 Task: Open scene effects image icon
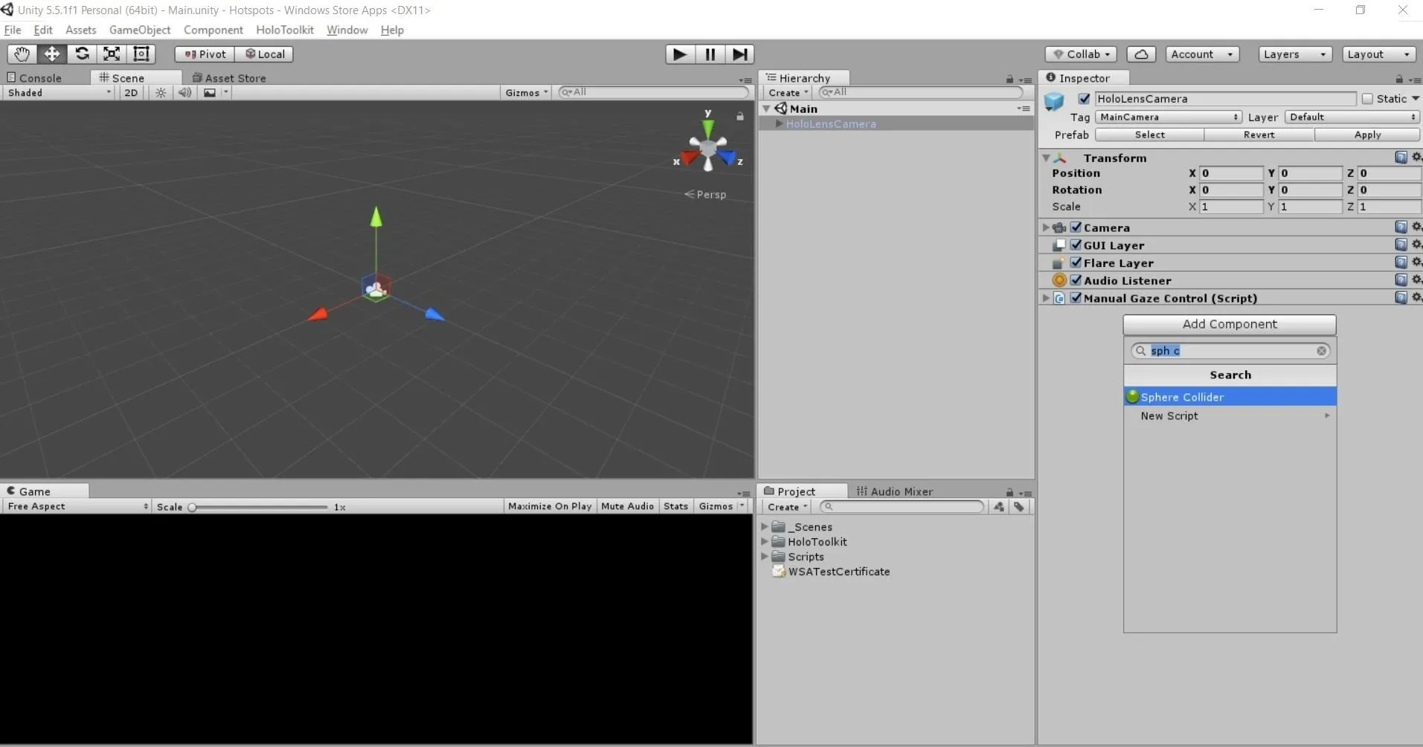coord(210,93)
